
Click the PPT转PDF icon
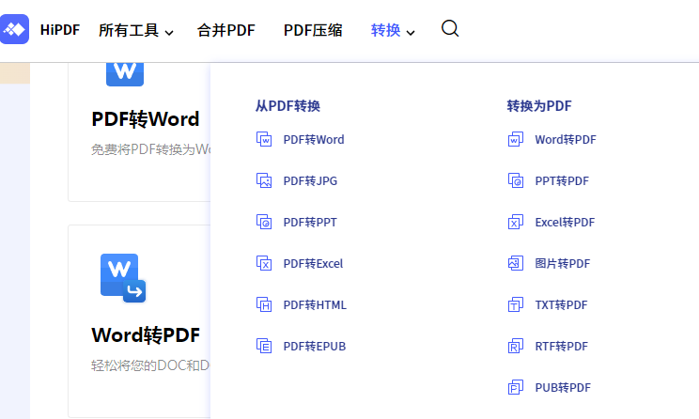(516, 180)
